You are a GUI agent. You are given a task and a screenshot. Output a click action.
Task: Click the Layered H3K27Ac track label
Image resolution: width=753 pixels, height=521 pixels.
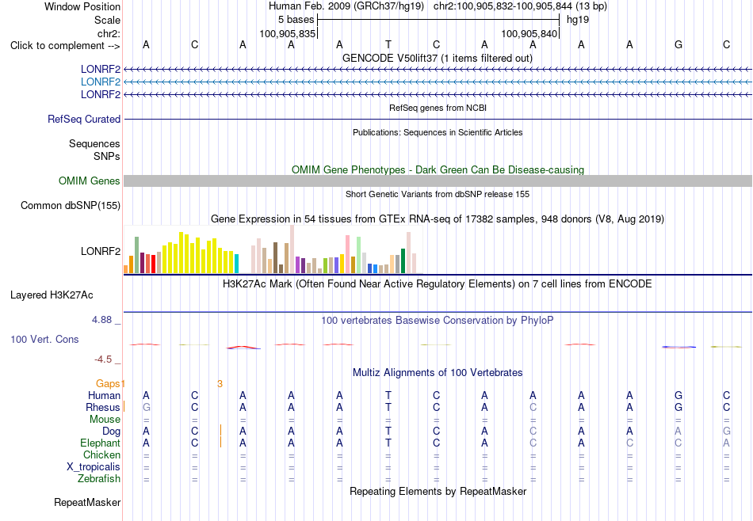pos(52,295)
